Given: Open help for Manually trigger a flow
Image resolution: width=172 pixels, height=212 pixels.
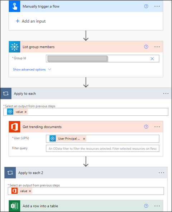Looking at the screenshot, I should tap(146, 6).
